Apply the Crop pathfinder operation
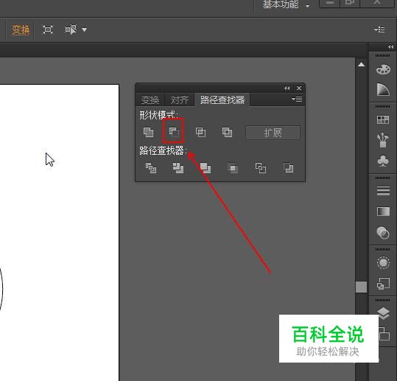 [x=233, y=168]
